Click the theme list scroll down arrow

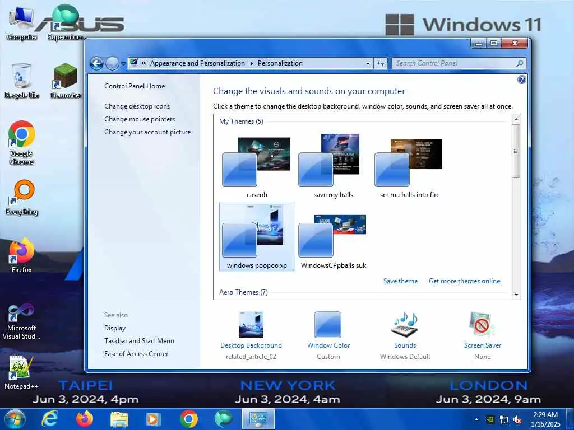pos(516,295)
